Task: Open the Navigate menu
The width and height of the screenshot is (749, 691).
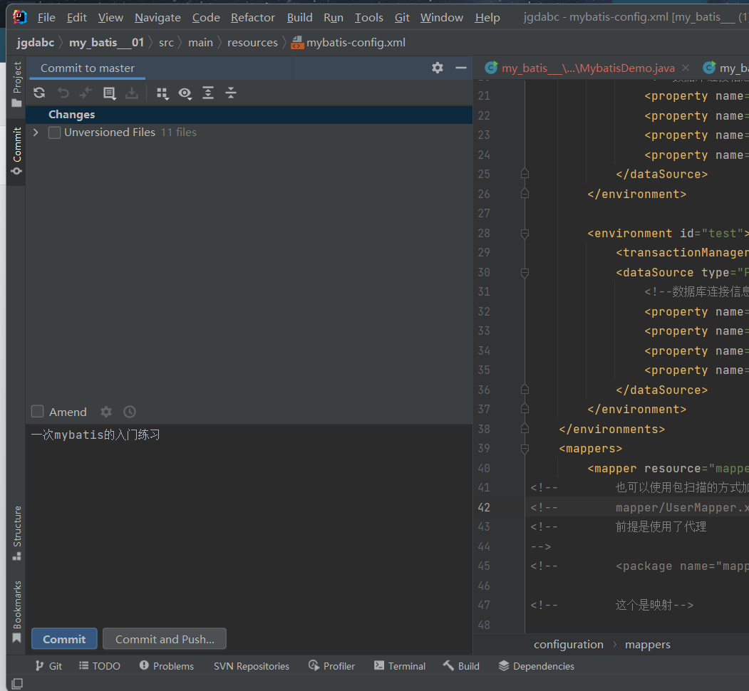Action: 157,18
